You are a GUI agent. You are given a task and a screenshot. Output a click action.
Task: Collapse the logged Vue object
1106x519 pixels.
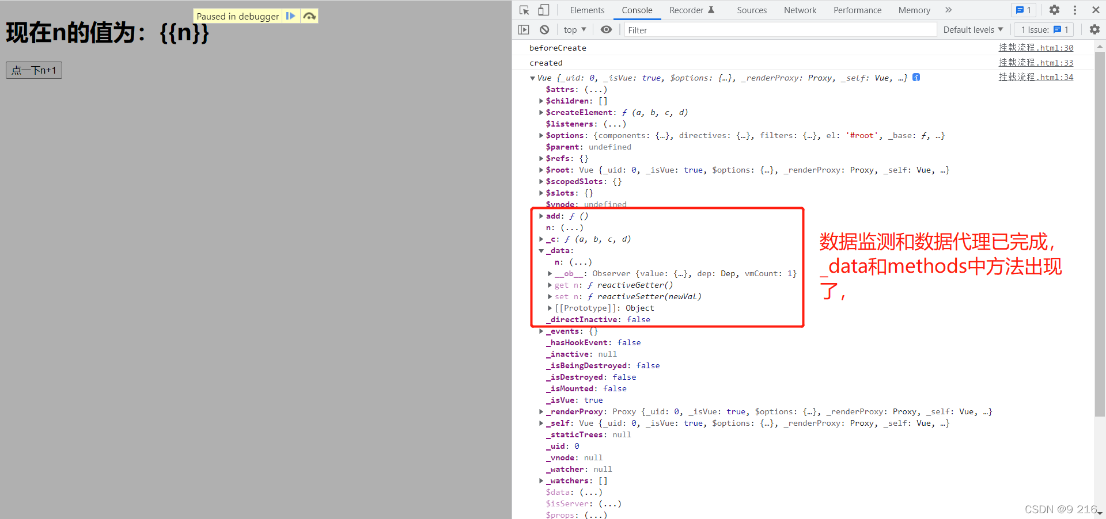[532, 78]
